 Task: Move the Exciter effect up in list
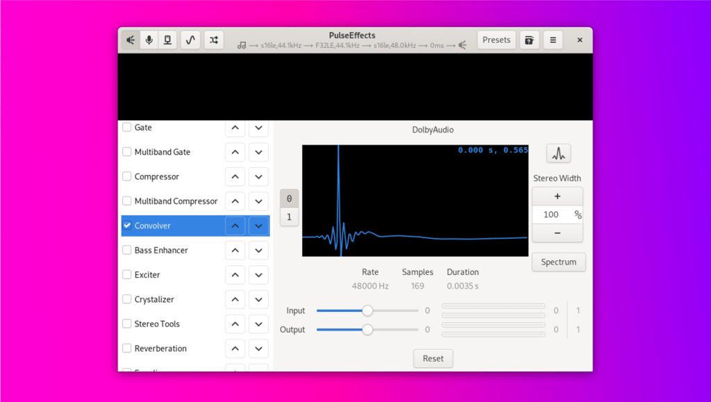[x=235, y=275]
